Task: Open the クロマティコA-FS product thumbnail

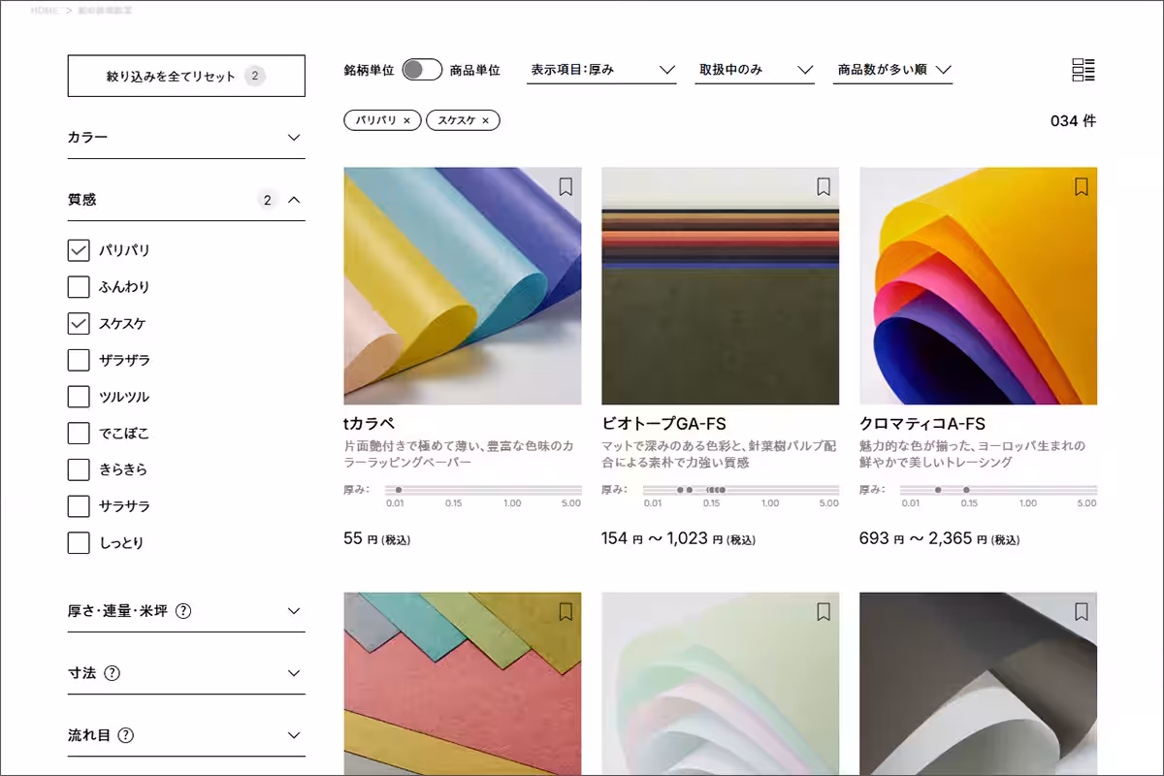Action: pos(979,284)
